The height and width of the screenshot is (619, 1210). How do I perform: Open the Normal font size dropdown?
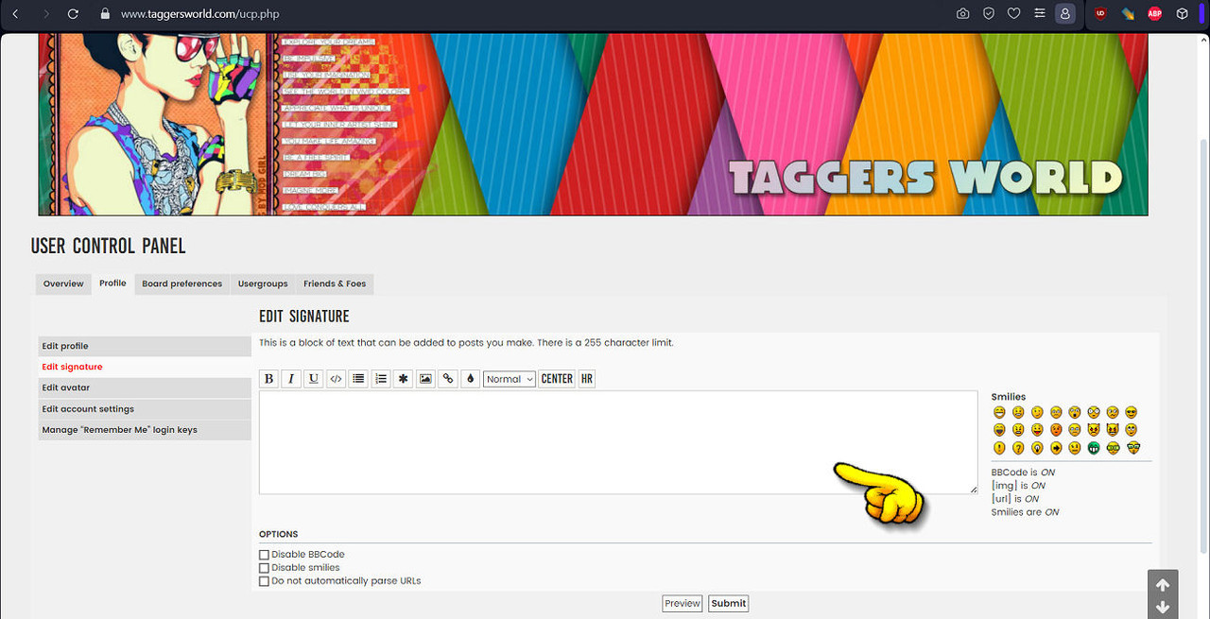pos(510,379)
